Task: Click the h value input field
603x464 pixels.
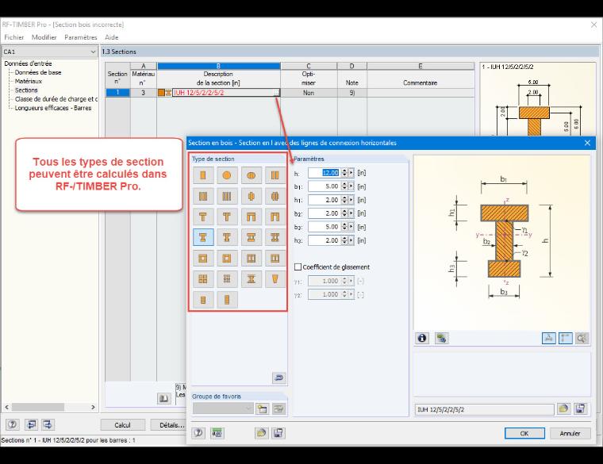Action: (x=325, y=173)
